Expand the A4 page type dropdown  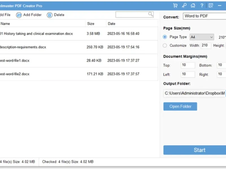202,37
